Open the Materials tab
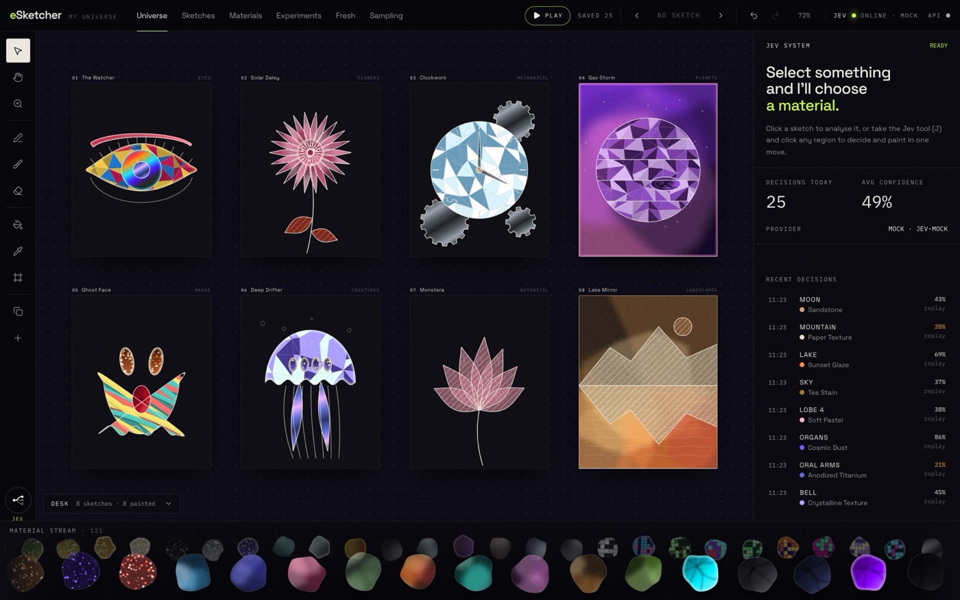960x600 pixels. point(245,15)
